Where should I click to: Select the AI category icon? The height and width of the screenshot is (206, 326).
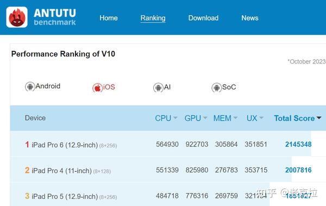pyautogui.click(x=158, y=87)
